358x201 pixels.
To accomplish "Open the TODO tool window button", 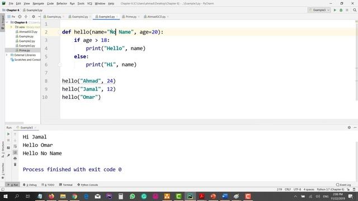I will click(x=48, y=185).
